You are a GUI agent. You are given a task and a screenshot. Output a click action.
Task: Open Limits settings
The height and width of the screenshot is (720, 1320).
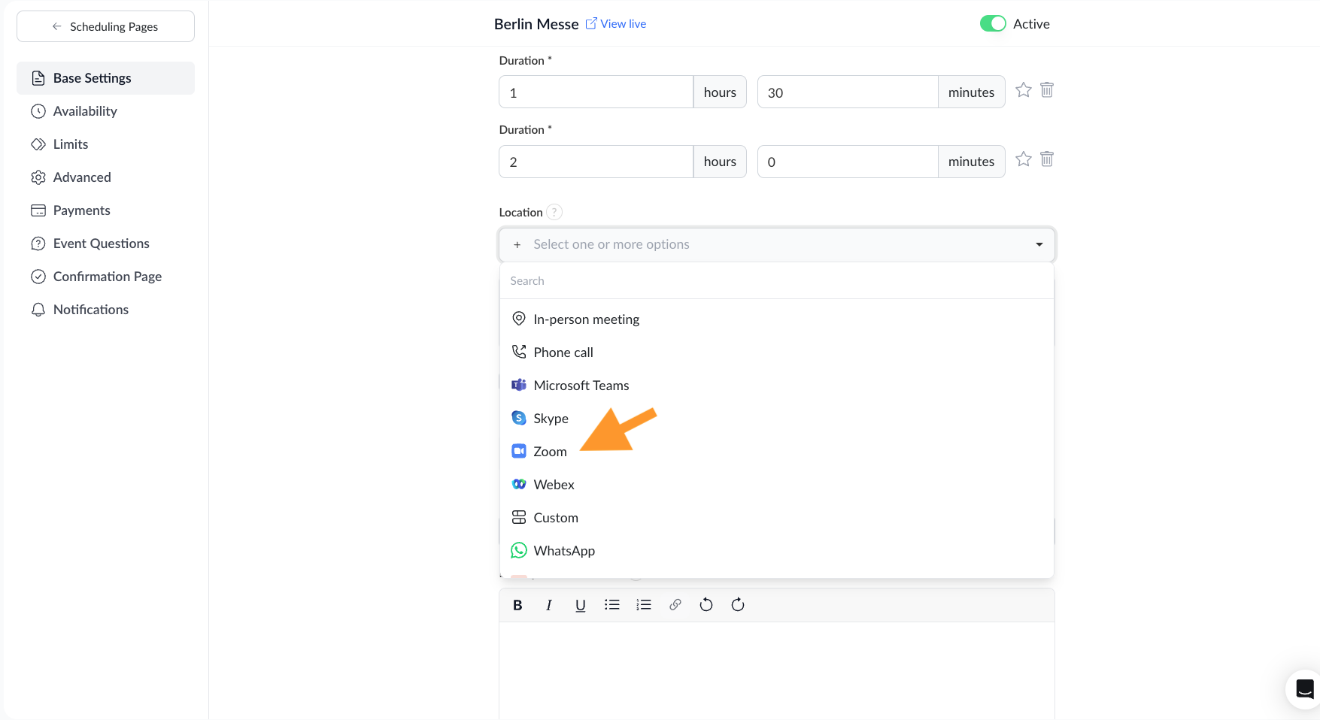105,144
